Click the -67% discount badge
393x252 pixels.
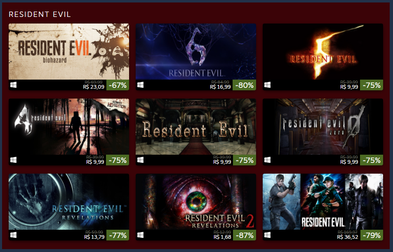(118, 85)
